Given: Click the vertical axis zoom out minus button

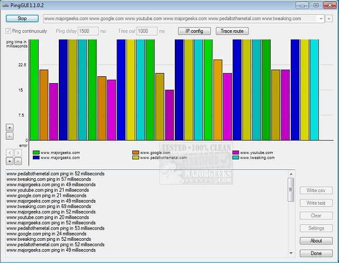Looking at the screenshot, I should 10,136.
